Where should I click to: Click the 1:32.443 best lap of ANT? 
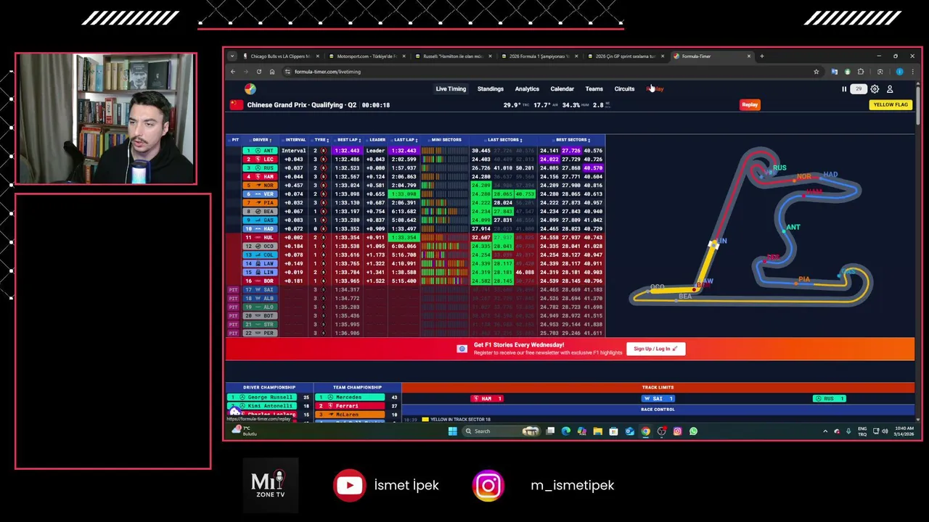tap(347, 151)
